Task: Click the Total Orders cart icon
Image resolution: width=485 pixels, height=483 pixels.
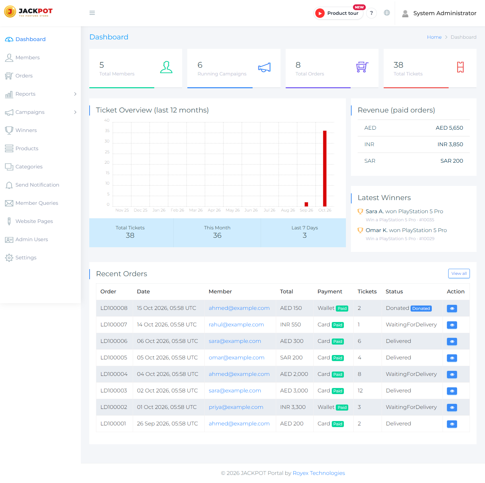Action: (362, 67)
